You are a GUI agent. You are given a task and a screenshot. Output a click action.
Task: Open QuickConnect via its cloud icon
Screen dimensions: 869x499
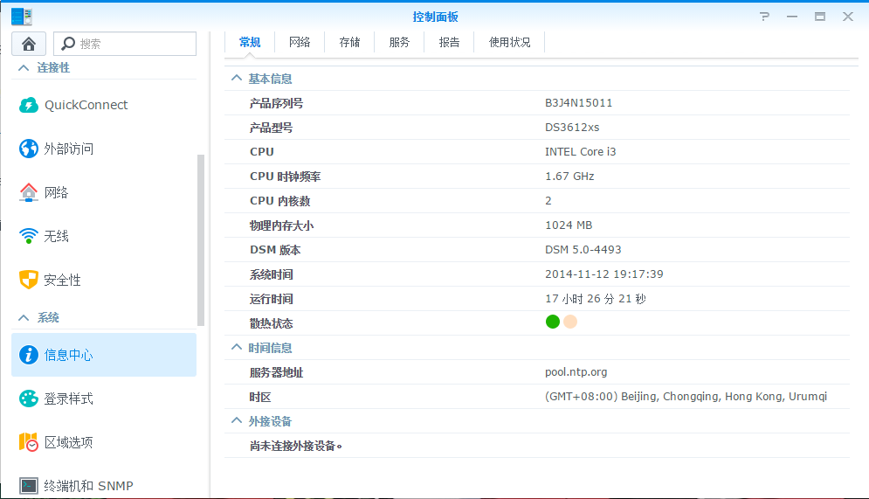click(x=29, y=105)
